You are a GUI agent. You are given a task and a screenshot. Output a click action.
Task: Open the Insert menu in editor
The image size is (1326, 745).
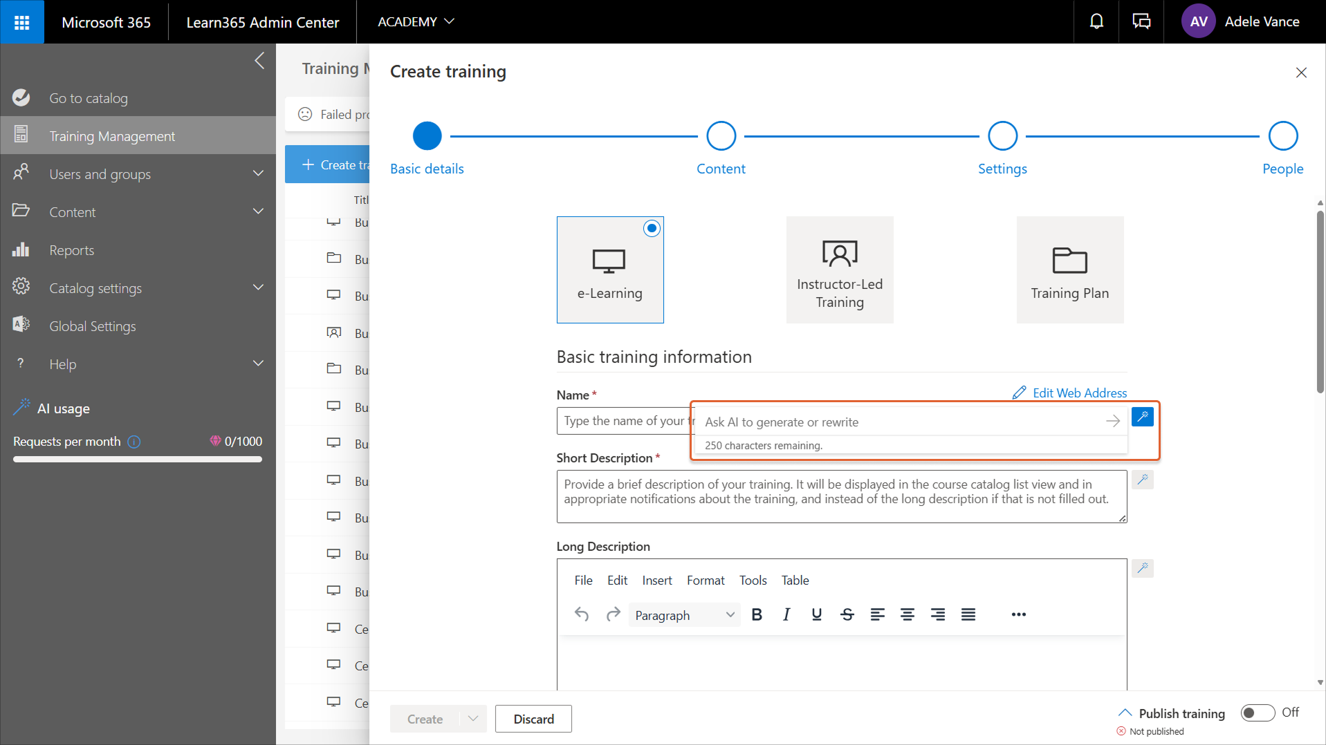point(656,581)
